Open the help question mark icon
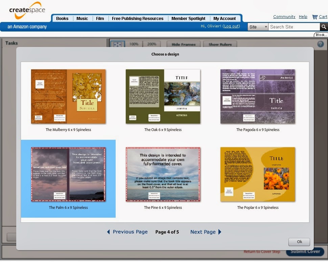The width and height of the screenshot is (328, 262). pyautogui.click(x=321, y=44)
